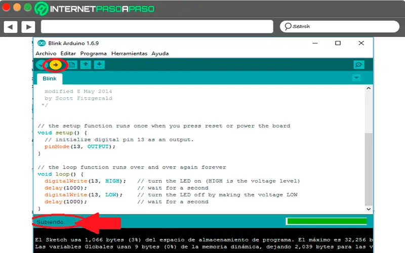Screen dimensions: 405x253
Task: Go back with the browser left arrow
Action: (10, 27)
